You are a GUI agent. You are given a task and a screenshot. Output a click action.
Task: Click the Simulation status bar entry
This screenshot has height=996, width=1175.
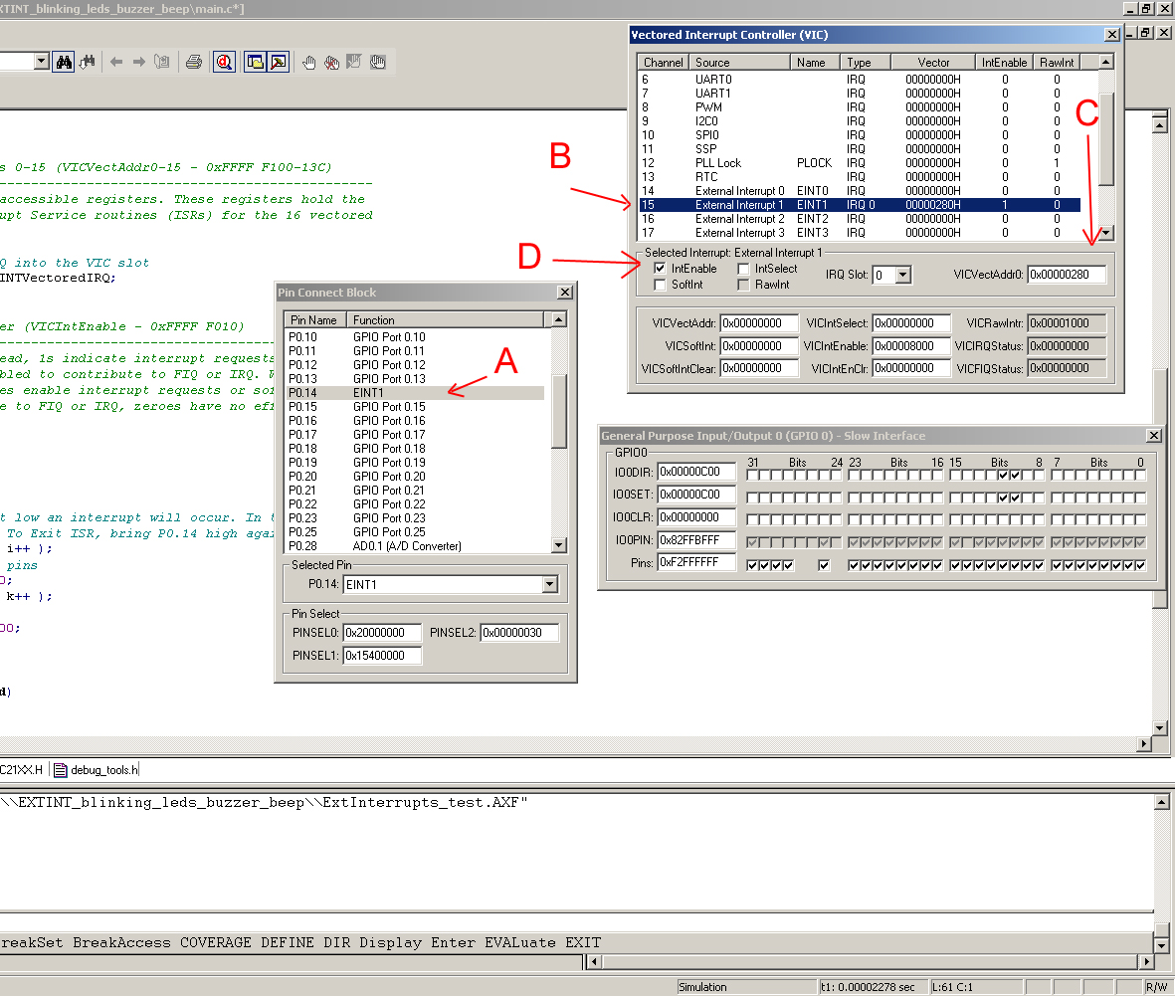[x=745, y=987]
